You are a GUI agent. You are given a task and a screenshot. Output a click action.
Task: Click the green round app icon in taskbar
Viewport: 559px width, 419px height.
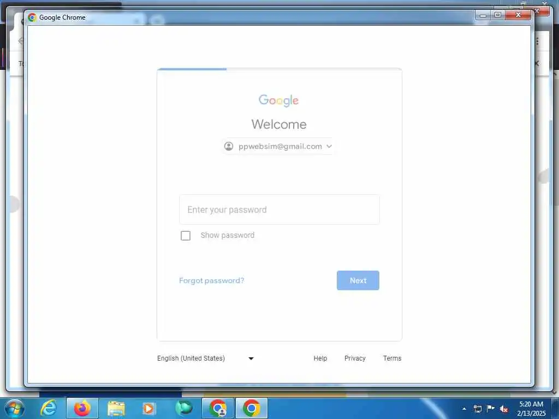(x=184, y=408)
